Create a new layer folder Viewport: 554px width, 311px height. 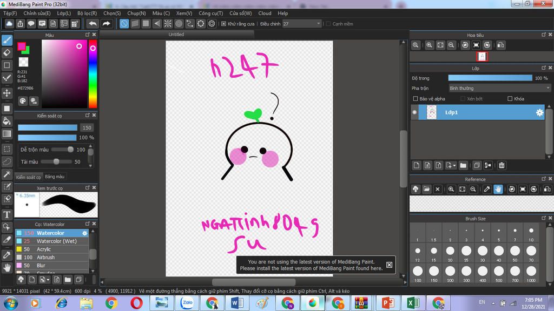click(463, 165)
